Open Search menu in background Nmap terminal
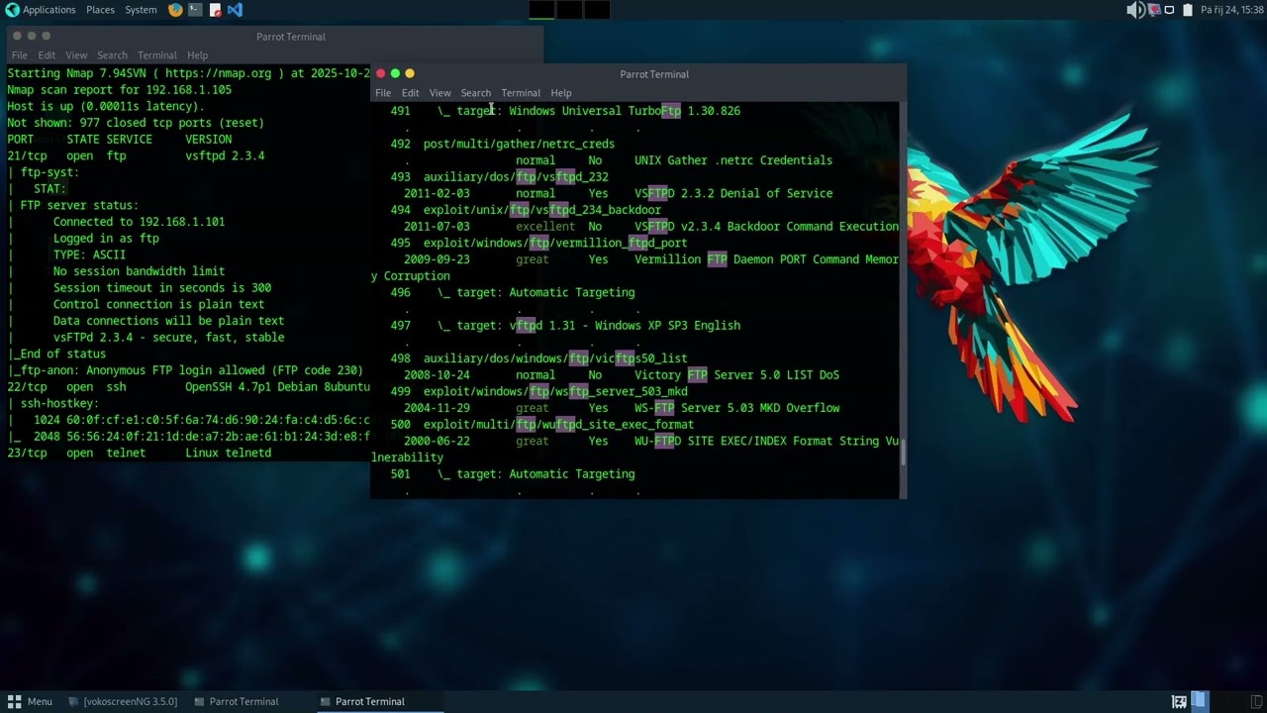The width and height of the screenshot is (1267, 713). point(112,55)
